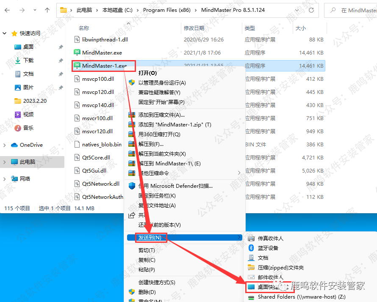The image size is (377, 302).
Task: Select Add to MindMaster-1.zip option
Action: pos(175,125)
